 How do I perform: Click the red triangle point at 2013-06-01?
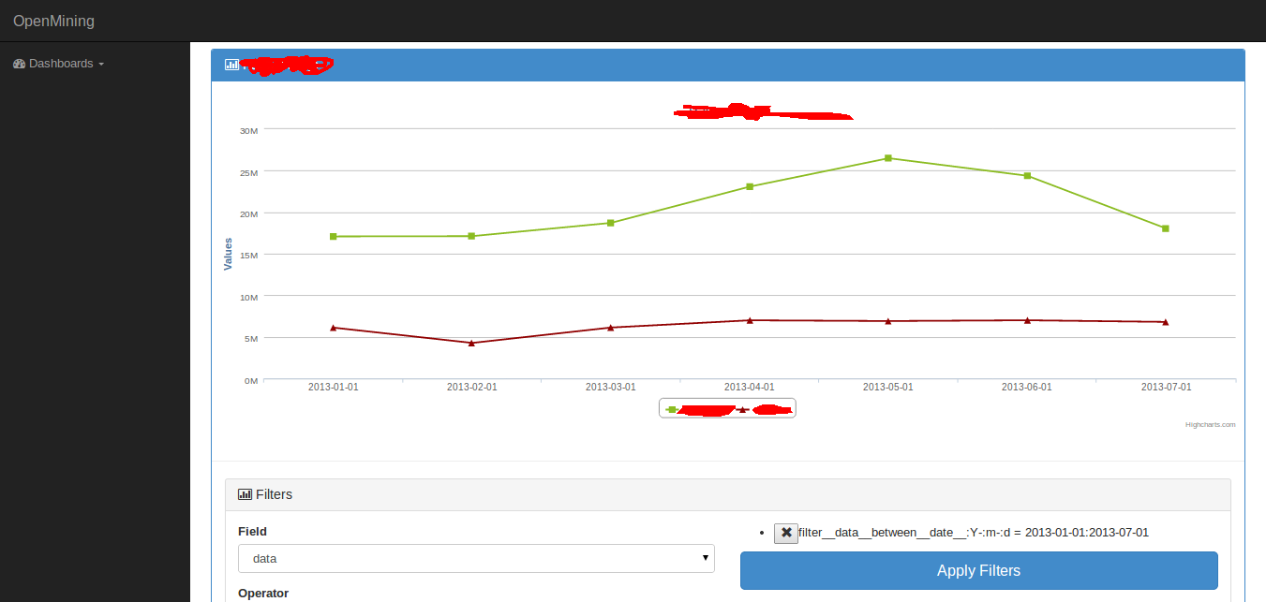click(1026, 320)
